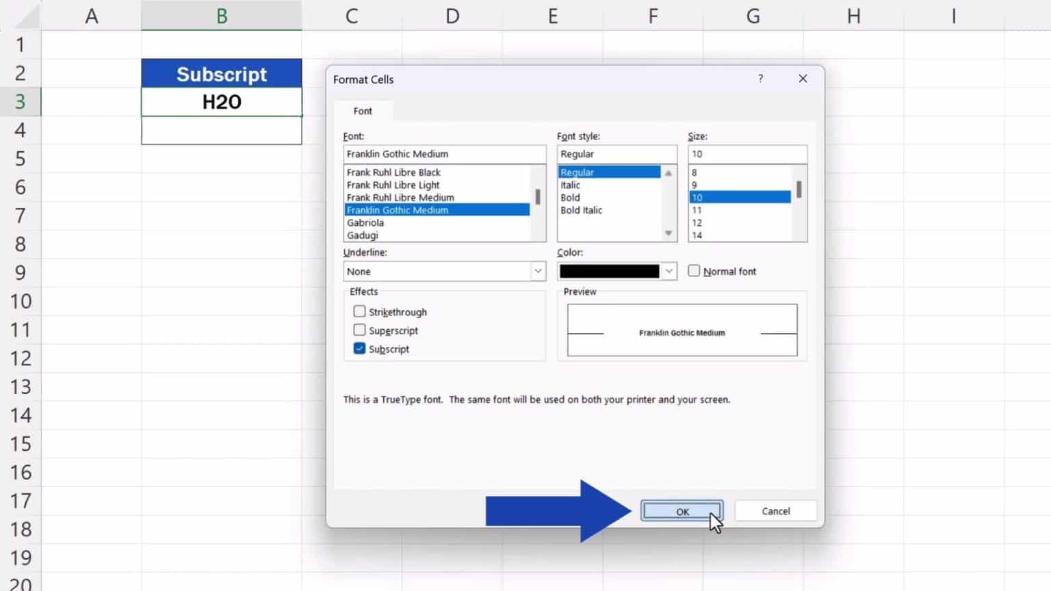Screen dimensions: 1051x591
Task: Select Gabriola in the font list
Action: point(365,223)
